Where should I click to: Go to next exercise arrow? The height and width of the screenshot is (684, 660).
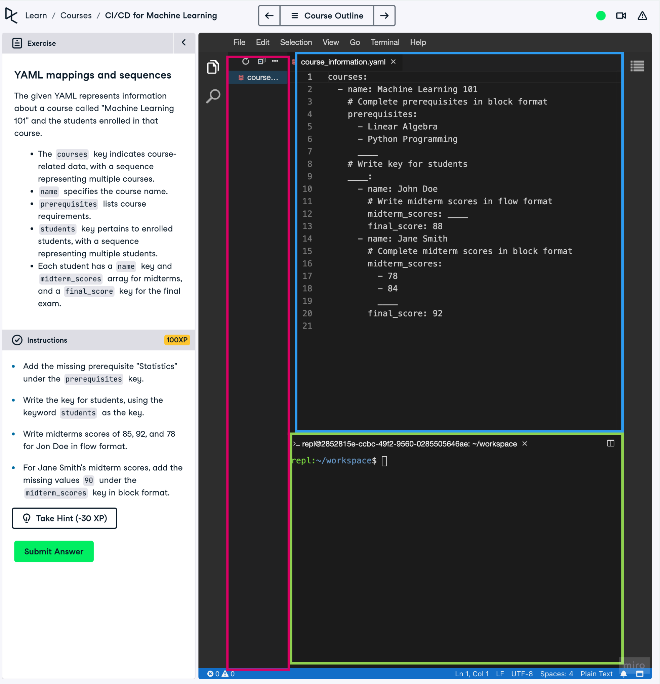pyautogui.click(x=384, y=16)
